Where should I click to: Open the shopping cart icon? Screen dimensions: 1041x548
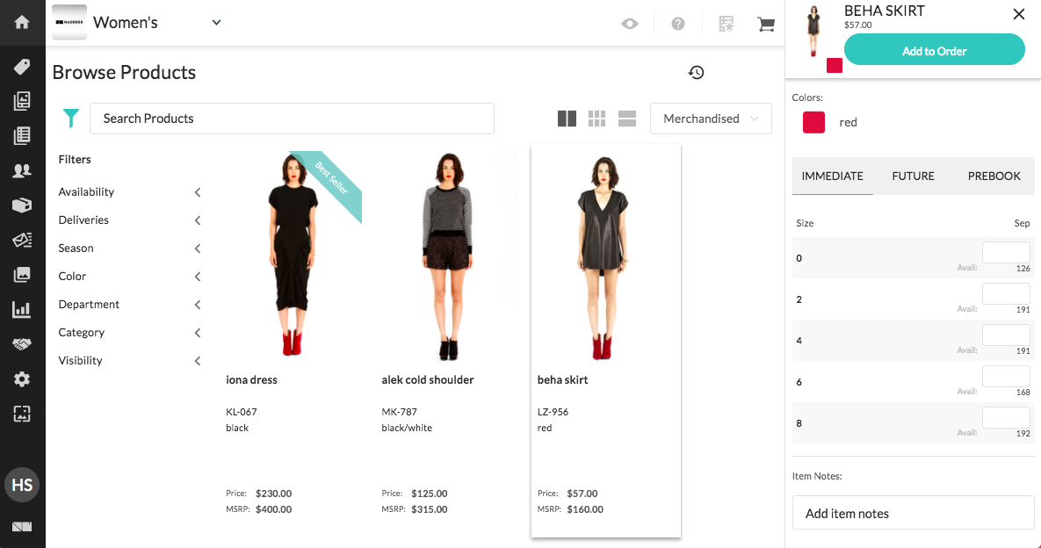(x=765, y=24)
